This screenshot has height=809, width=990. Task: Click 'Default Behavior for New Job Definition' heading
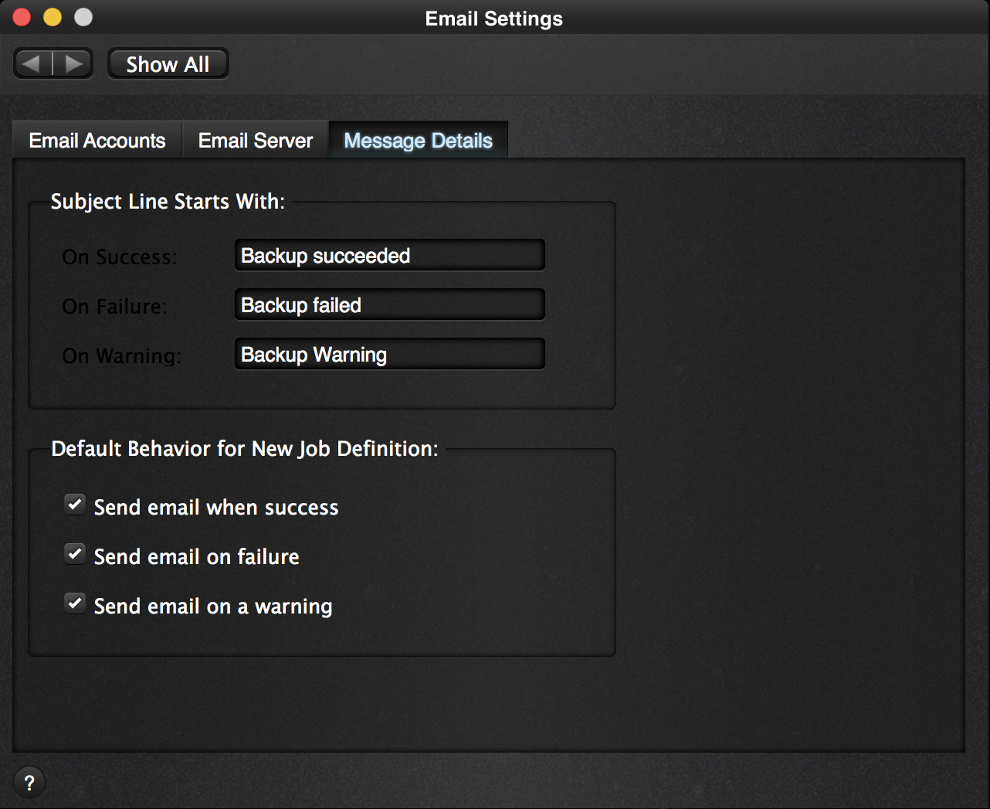(x=244, y=449)
